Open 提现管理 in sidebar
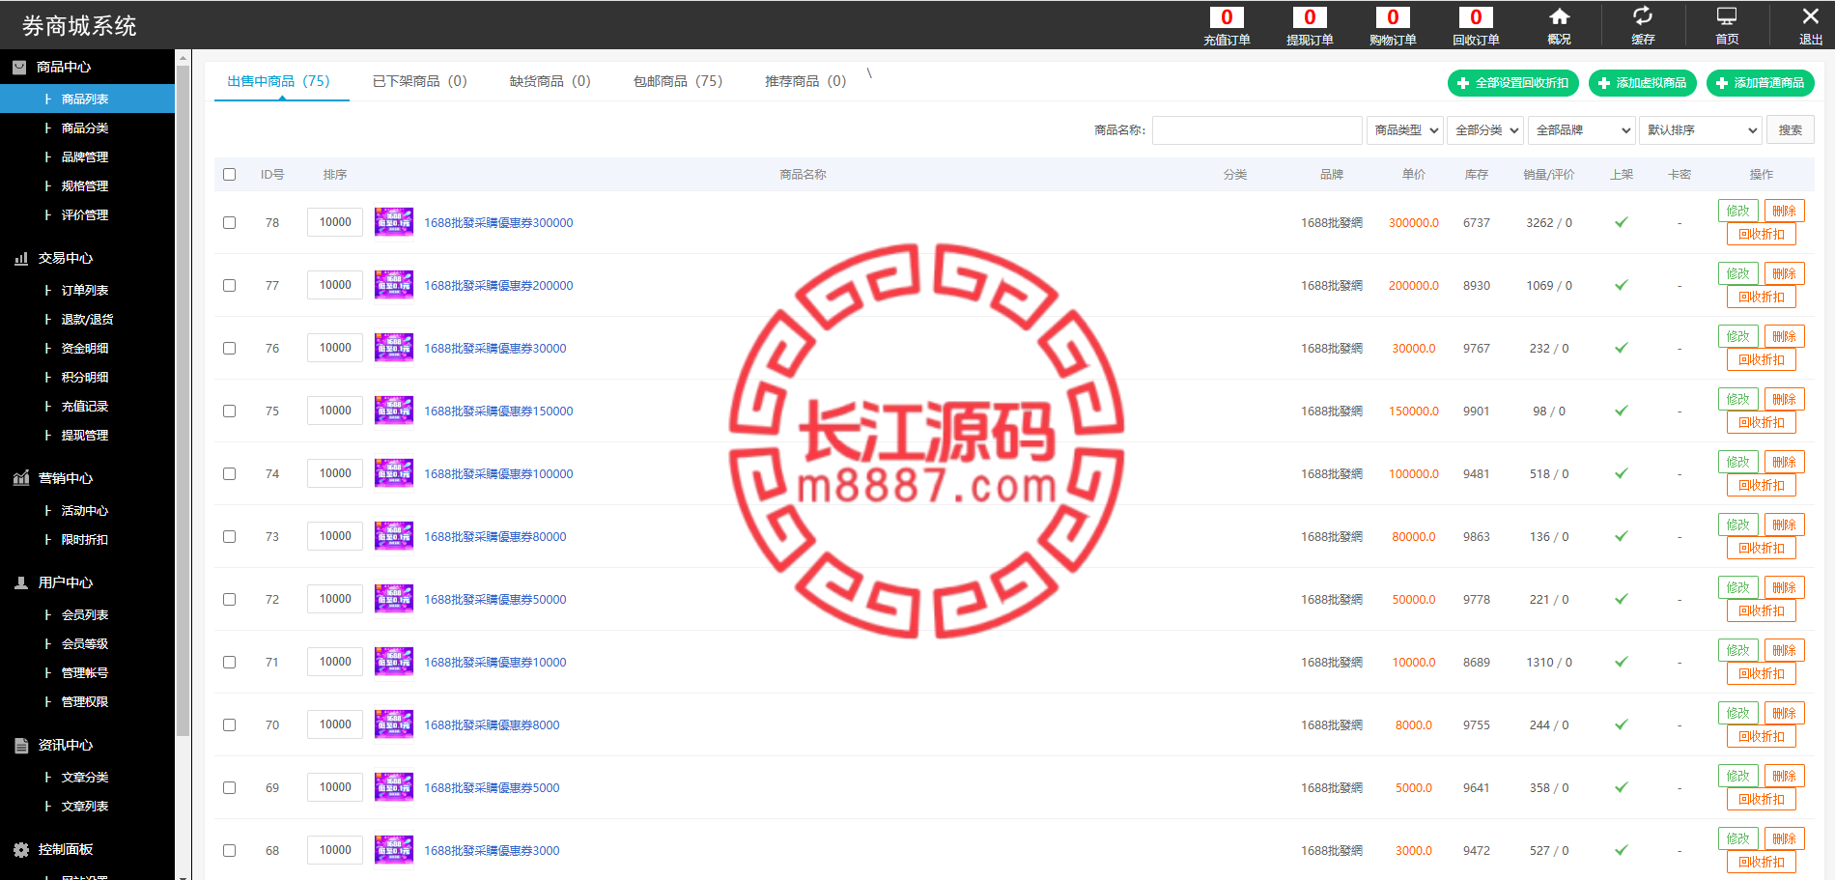 click(87, 435)
